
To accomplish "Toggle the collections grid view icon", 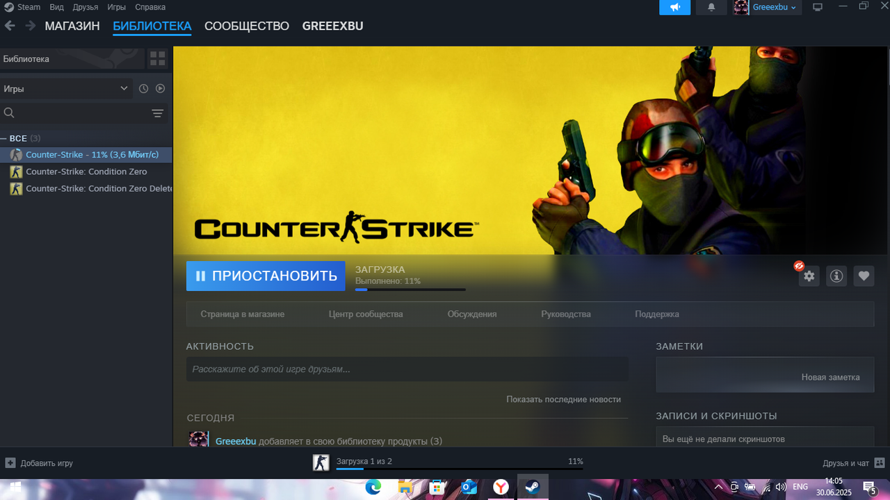I will [158, 59].
